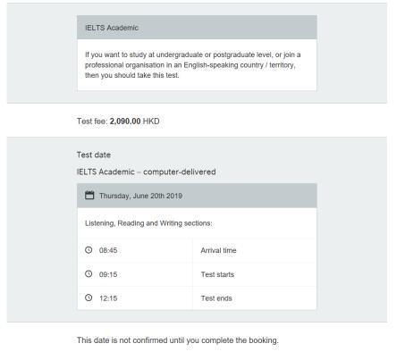Click IELTS Academic – computer-delivered subtitle

(x=147, y=172)
